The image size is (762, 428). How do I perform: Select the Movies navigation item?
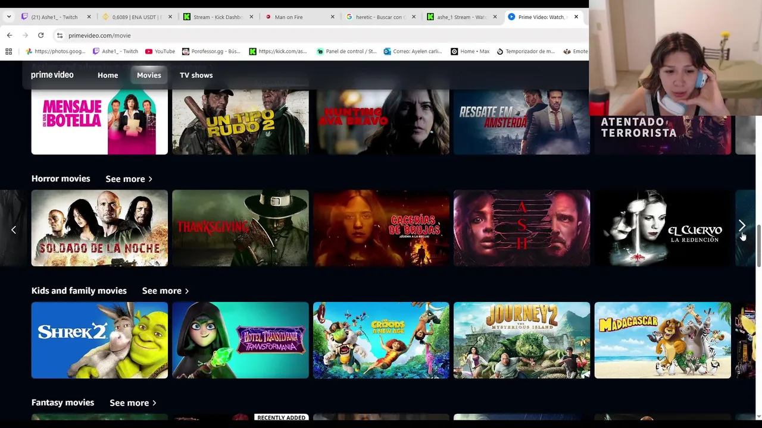(x=149, y=75)
